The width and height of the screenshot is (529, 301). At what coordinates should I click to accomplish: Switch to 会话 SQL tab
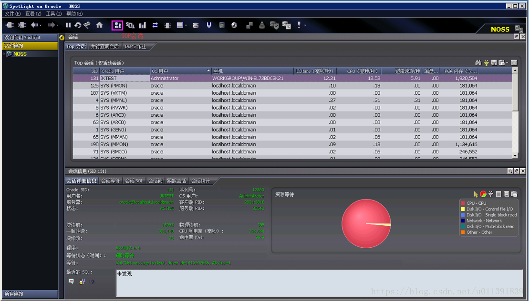[134, 181]
